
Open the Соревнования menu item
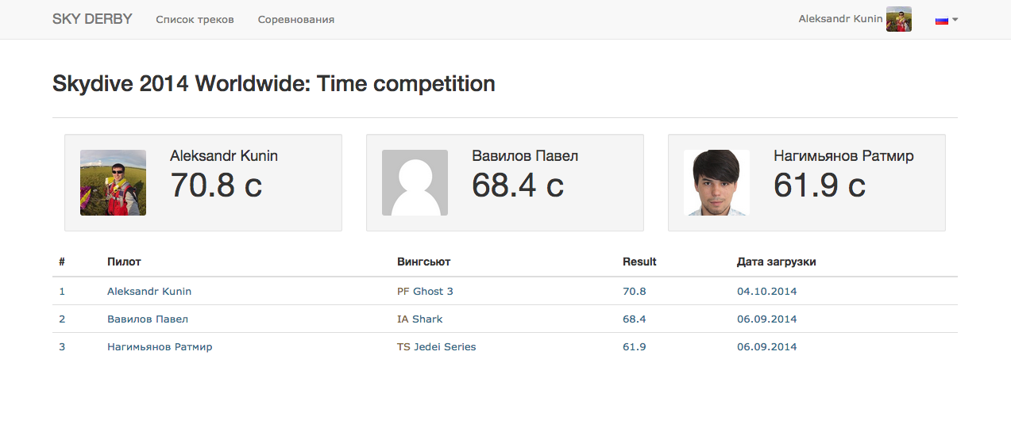coord(296,19)
